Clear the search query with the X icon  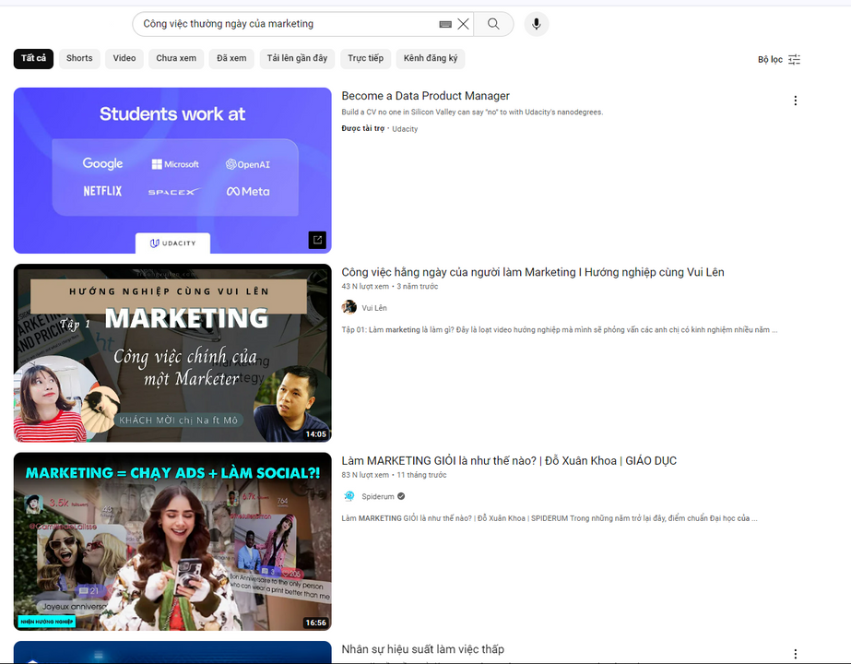click(x=463, y=23)
